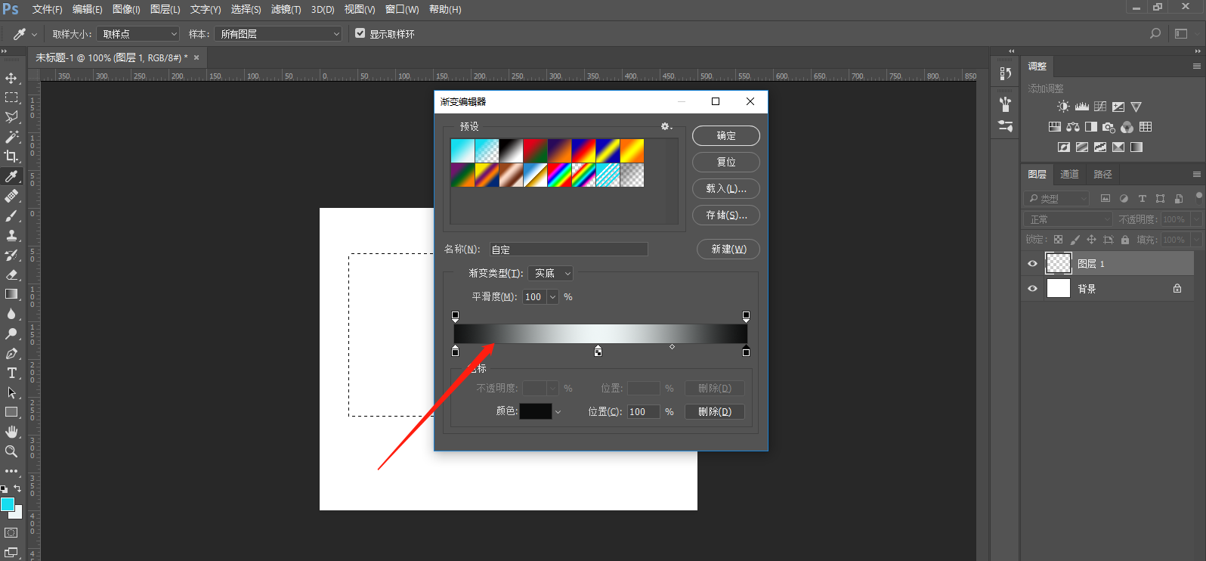
Task: Select the Pen tool
Action: pyautogui.click(x=11, y=353)
